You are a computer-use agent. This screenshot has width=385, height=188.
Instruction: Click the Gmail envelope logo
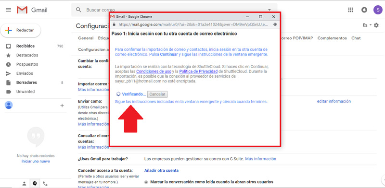coord(22,10)
